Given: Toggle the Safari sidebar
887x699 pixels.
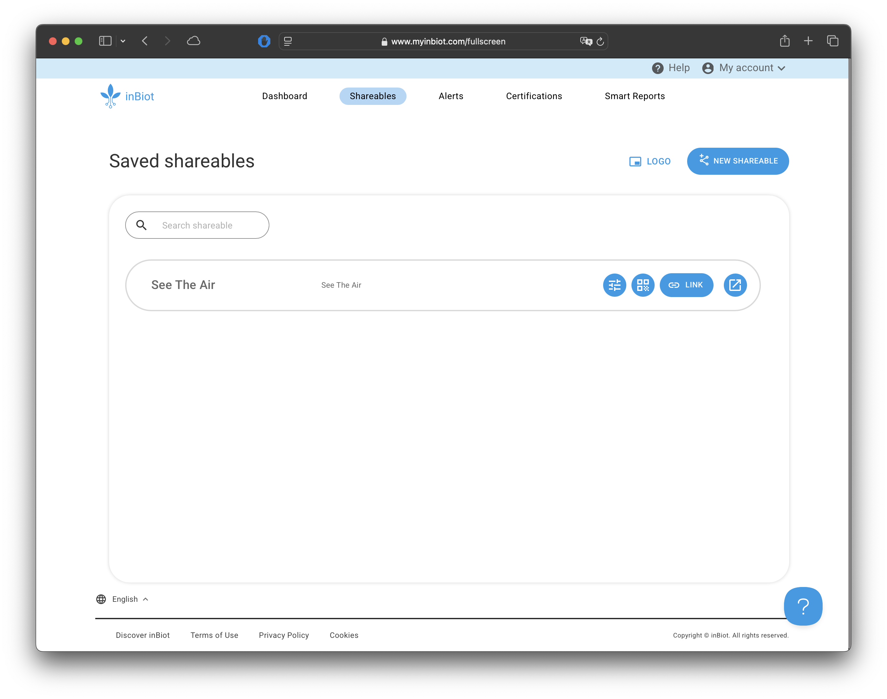Looking at the screenshot, I should pos(105,41).
